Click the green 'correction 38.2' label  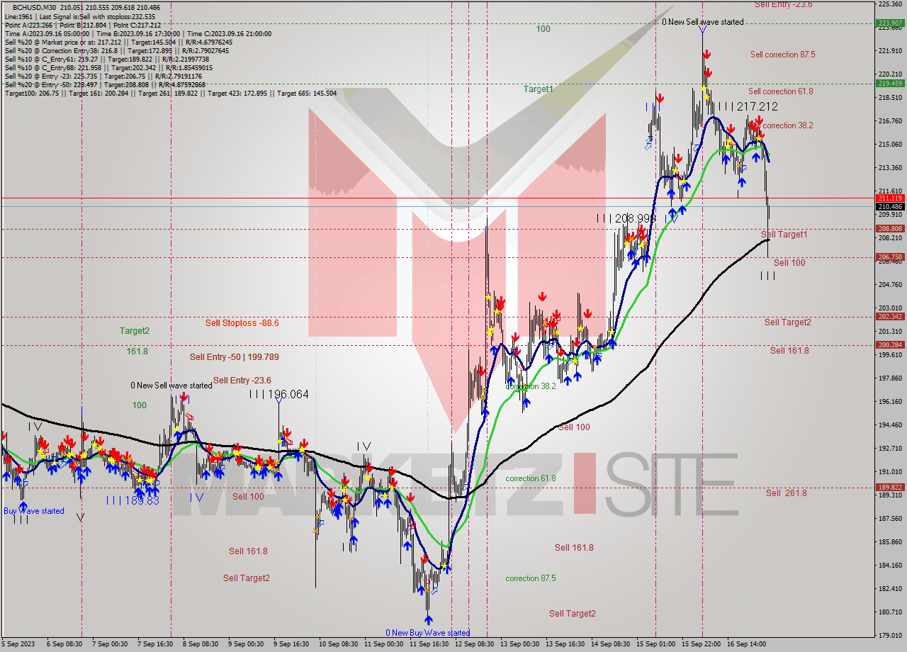coord(530,387)
